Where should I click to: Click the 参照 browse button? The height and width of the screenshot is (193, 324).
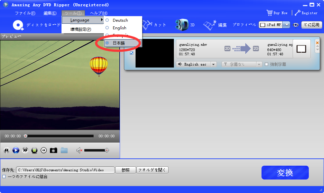(x=125, y=170)
